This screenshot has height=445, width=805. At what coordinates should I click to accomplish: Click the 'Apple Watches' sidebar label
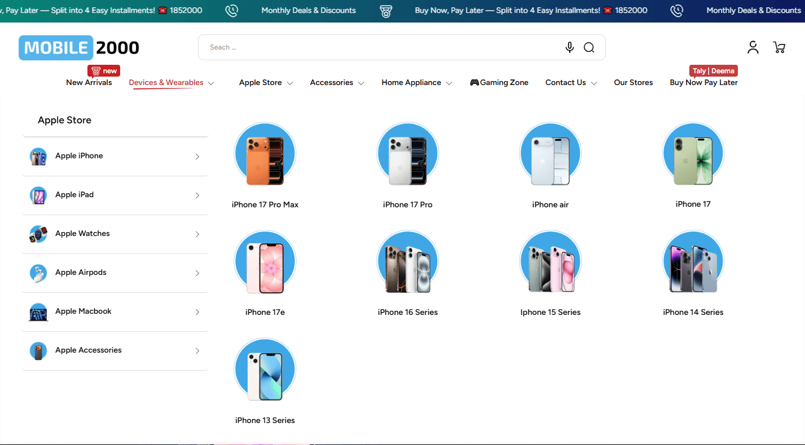pos(82,234)
